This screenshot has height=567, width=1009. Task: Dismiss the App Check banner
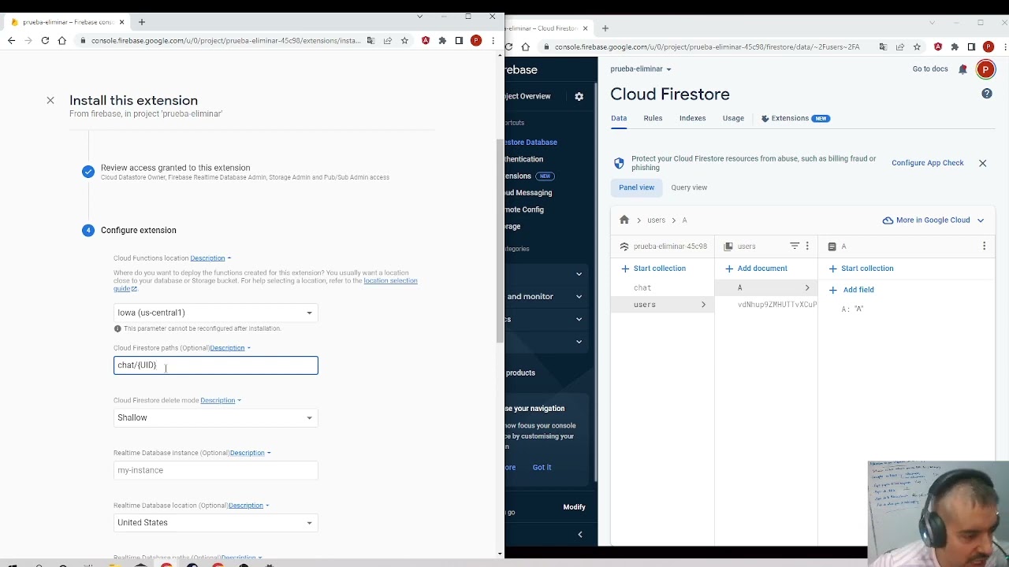click(983, 163)
